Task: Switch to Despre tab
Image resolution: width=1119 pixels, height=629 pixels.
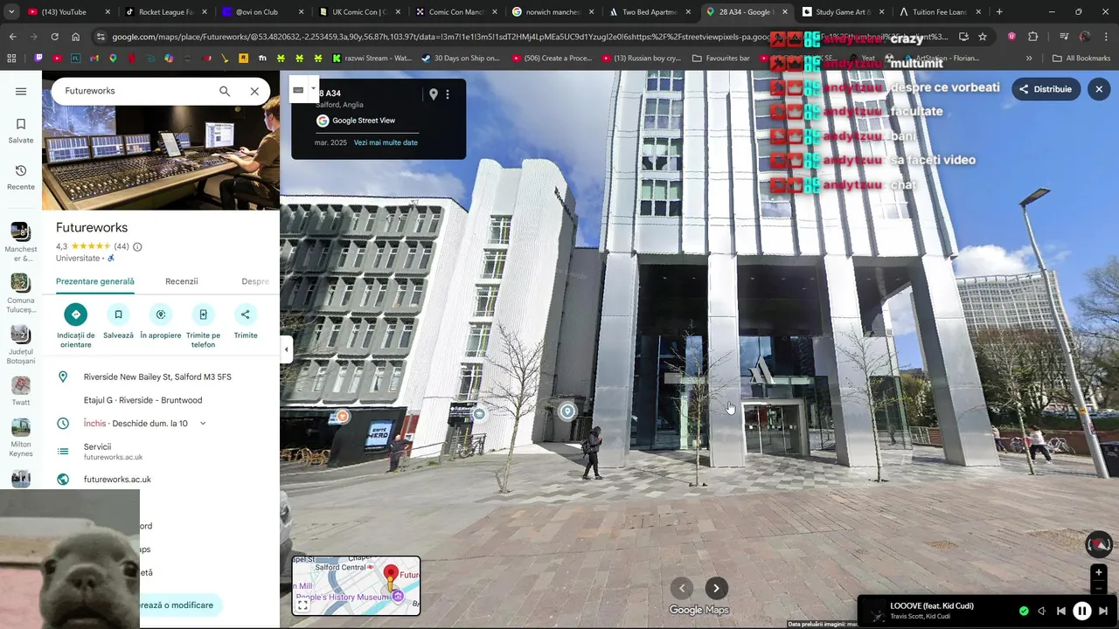Action: coord(255,281)
